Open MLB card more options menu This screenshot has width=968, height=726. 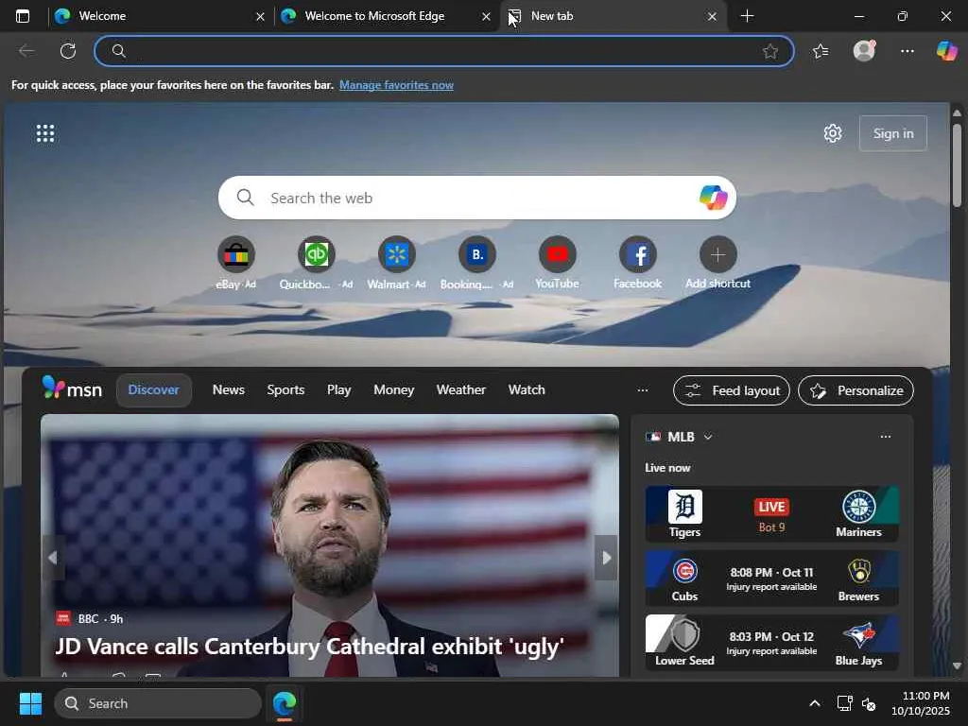885,437
